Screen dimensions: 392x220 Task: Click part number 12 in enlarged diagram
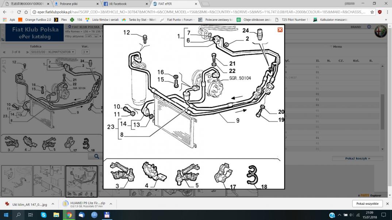click(x=127, y=32)
